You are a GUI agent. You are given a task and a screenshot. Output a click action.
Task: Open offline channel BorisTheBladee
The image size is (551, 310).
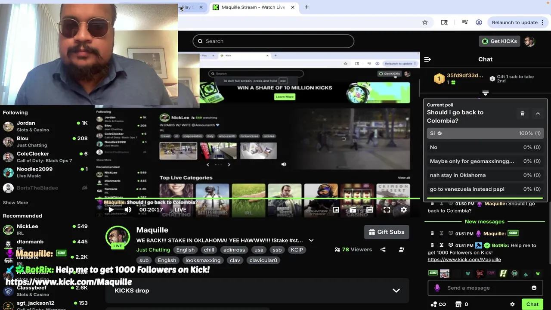(45, 188)
